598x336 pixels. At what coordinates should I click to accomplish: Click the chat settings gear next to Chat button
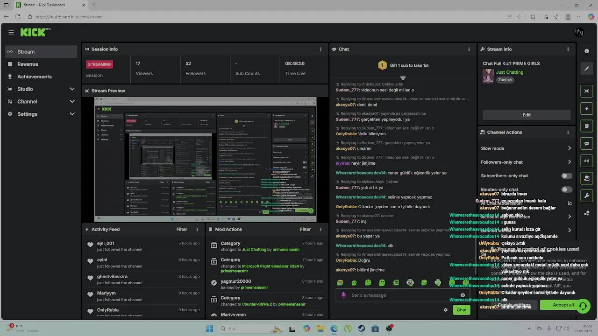point(446,310)
